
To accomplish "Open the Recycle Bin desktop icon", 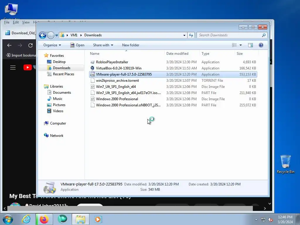I will (285, 164).
